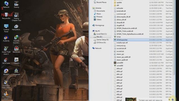179x101 pixels.
Task: Open the CD Drive (G:)
Action: point(100,42)
